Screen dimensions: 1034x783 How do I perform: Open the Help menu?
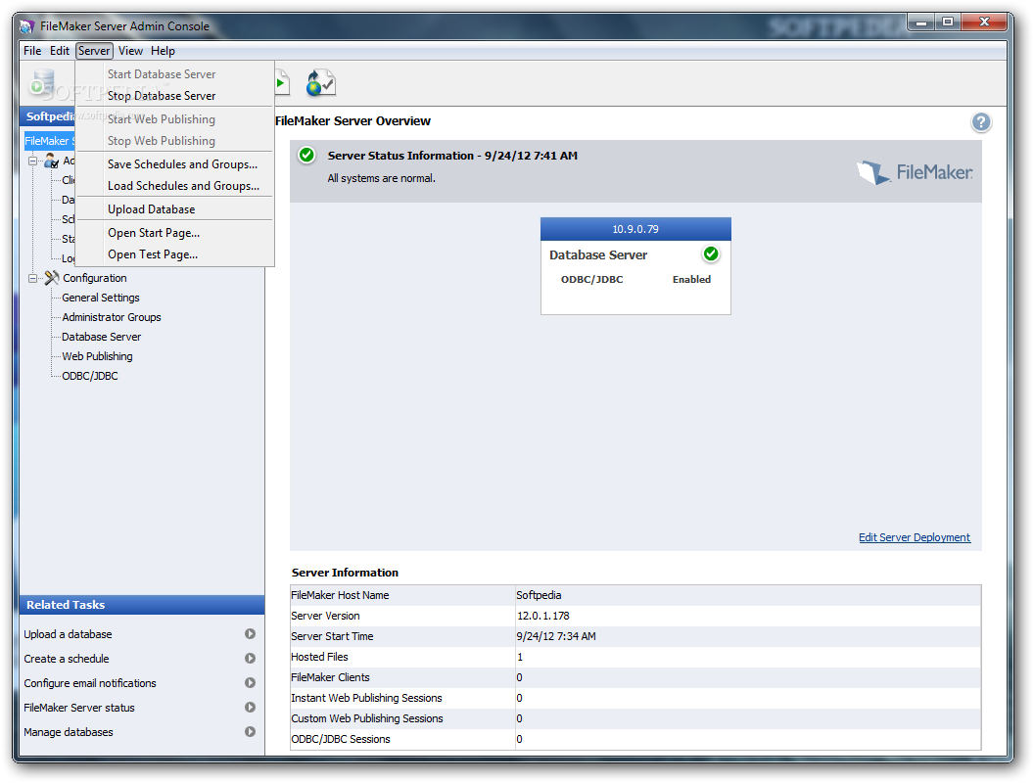coord(163,51)
